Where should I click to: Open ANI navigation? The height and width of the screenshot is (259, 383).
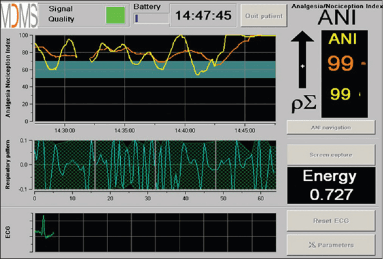pyautogui.click(x=331, y=127)
